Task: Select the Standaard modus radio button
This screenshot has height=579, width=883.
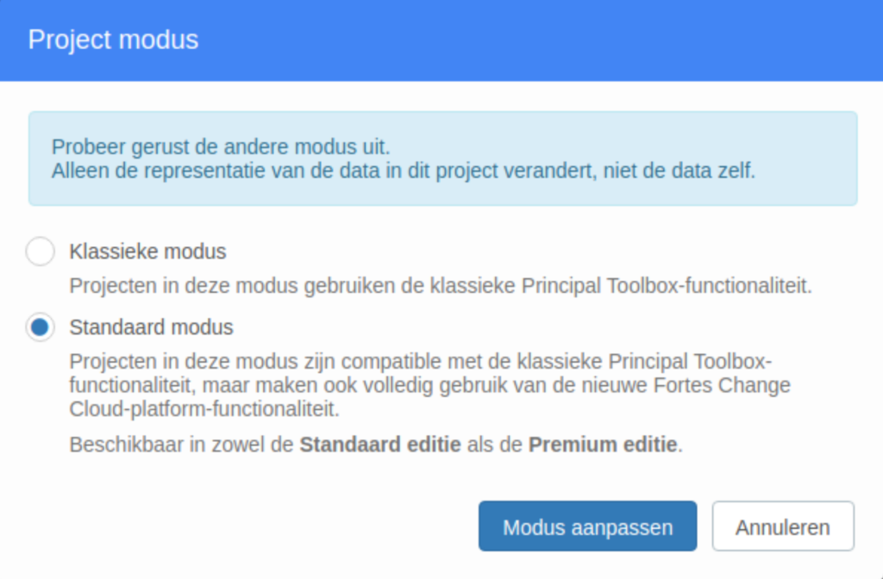Action: [x=40, y=327]
